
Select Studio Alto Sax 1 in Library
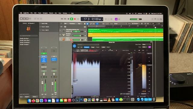click(x=24, y=38)
